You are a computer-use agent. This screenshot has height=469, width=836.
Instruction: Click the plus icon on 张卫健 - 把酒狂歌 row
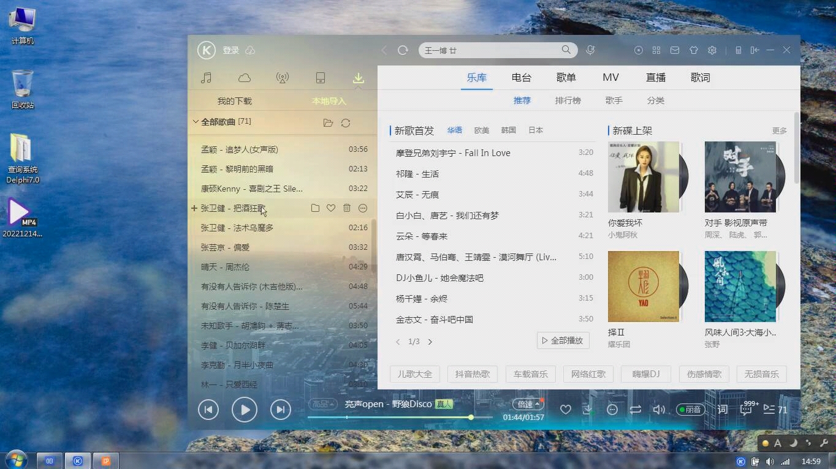tap(194, 208)
